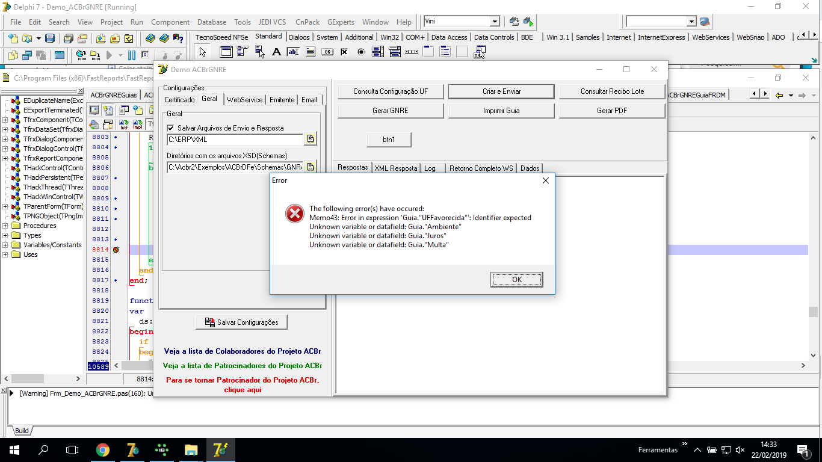Open the dropdown arrow beside the Open toolbar icon

point(39,38)
